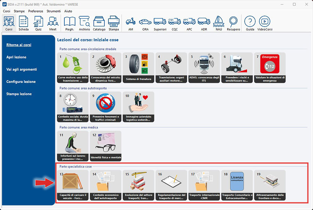Image resolution: width=313 pixels, height=210 pixels.
Task: Select Stampa lezione in the sidebar
Action: 19,94
